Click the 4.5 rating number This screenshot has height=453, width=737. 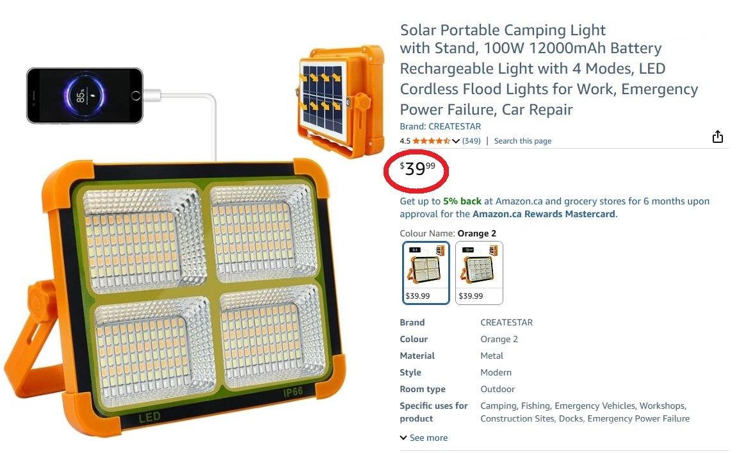point(405,141)
